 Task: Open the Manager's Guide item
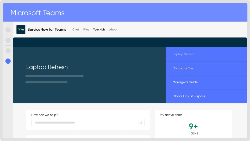click(185, 82)
